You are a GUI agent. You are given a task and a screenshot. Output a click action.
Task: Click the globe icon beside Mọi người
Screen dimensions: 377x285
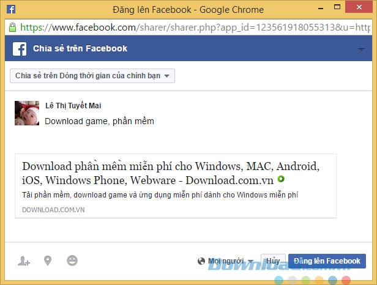coord(201,261)
